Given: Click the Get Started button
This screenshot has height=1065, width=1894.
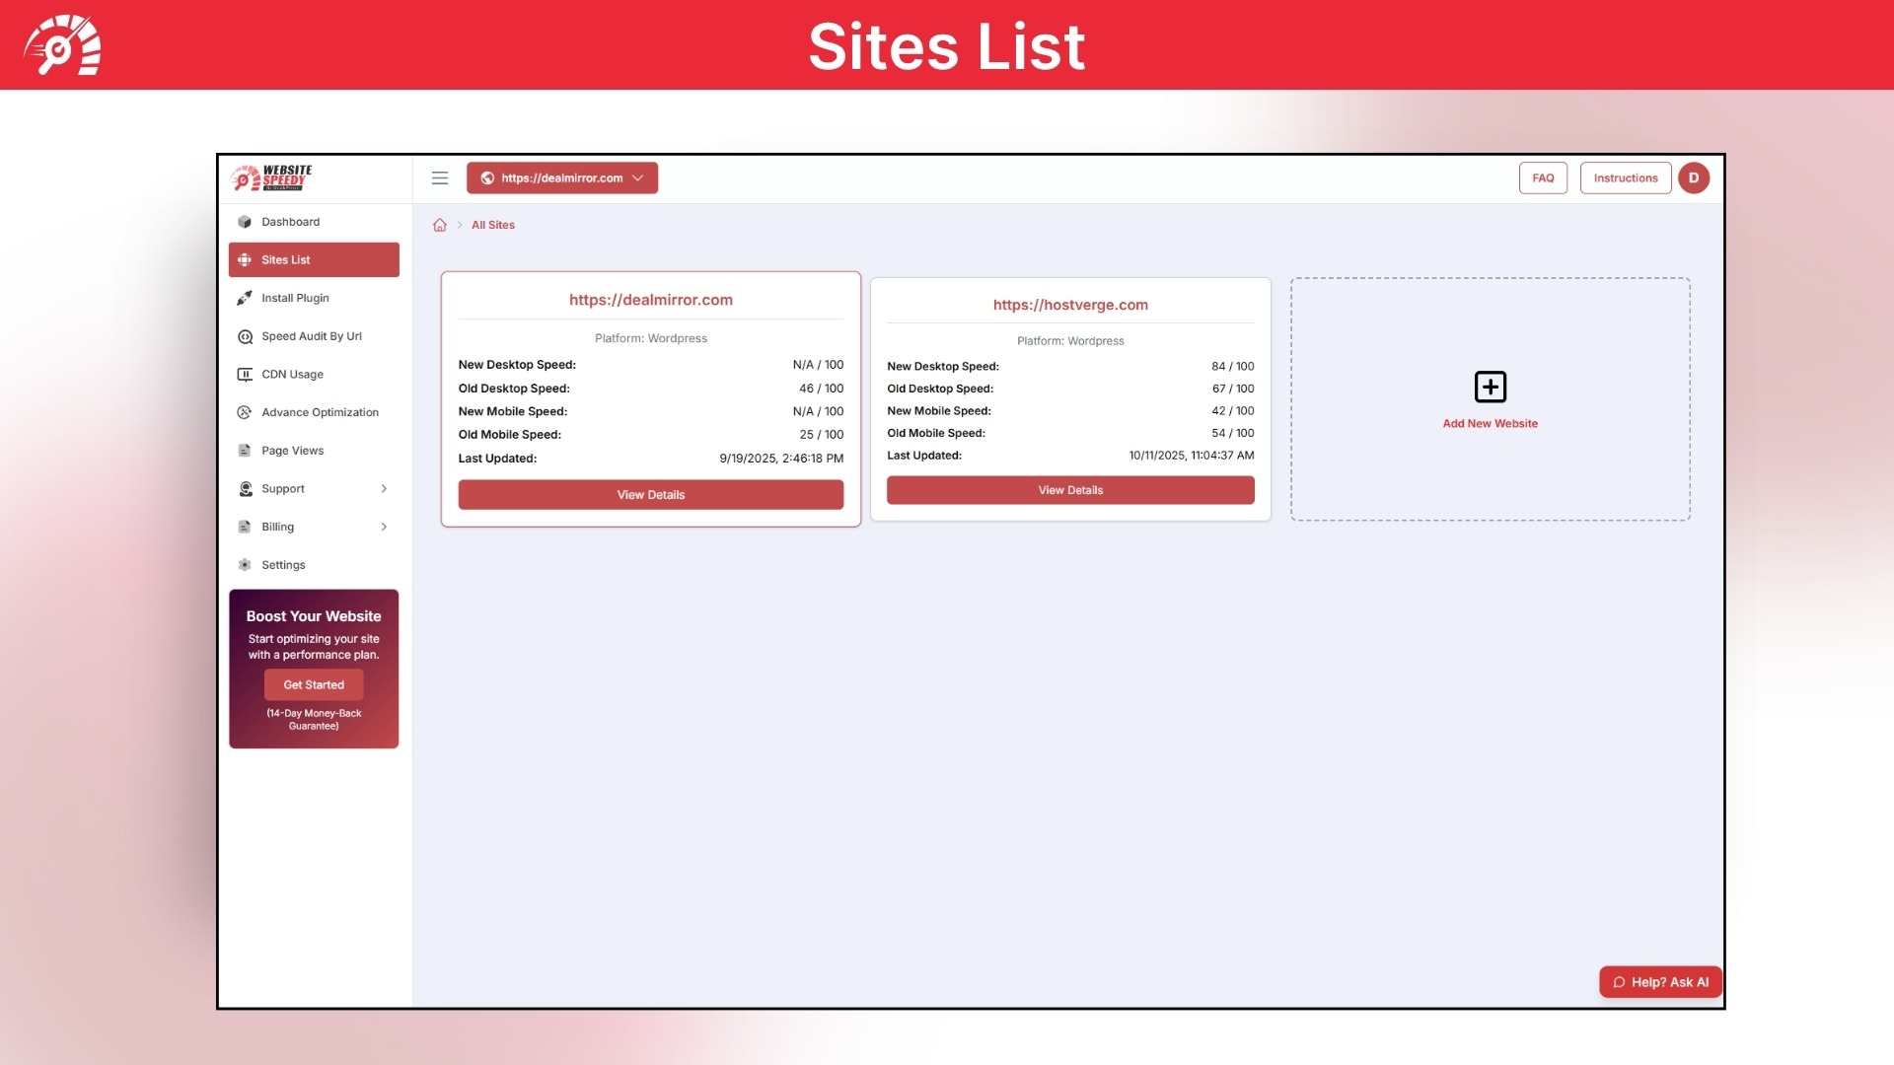Looking at the screenshot, I should click(314, 683).
